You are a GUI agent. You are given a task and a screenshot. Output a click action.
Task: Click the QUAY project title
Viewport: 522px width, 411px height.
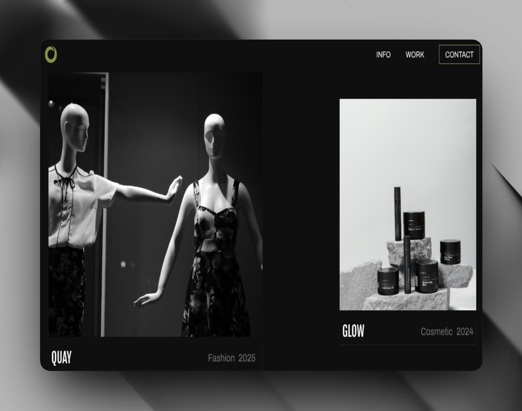tap(61, 357)
